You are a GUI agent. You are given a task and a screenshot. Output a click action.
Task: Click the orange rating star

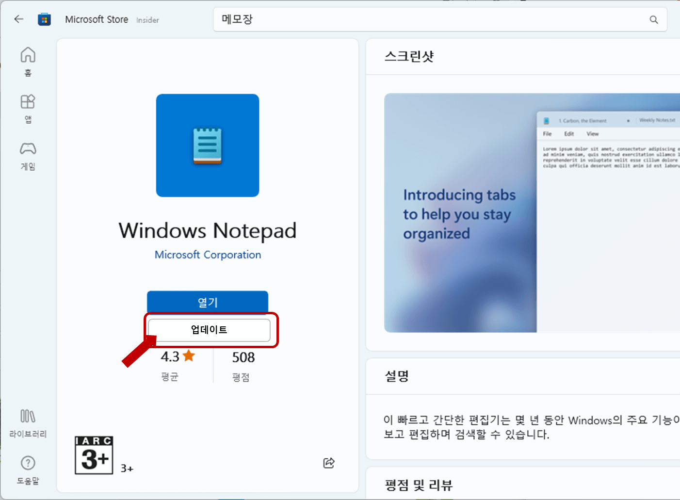(189, 356)
